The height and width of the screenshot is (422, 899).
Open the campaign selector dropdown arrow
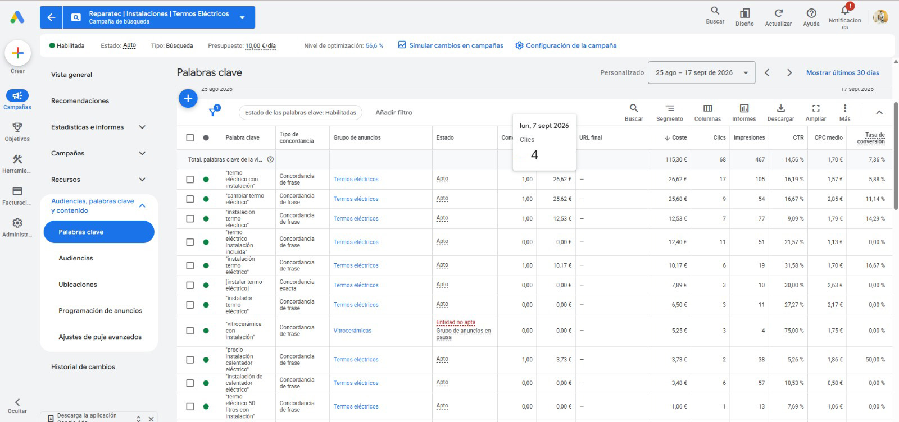click(242, 17)
